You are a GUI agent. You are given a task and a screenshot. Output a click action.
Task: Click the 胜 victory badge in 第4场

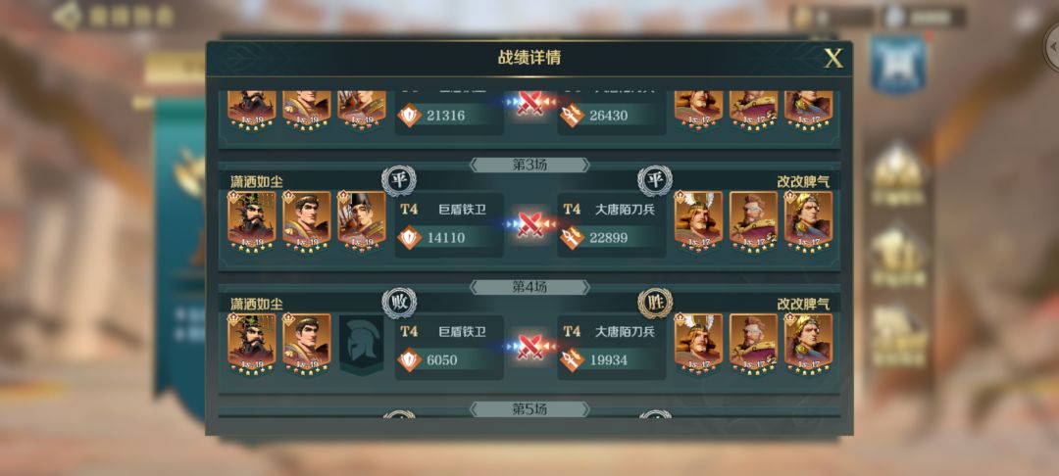[x=655, y=304]
